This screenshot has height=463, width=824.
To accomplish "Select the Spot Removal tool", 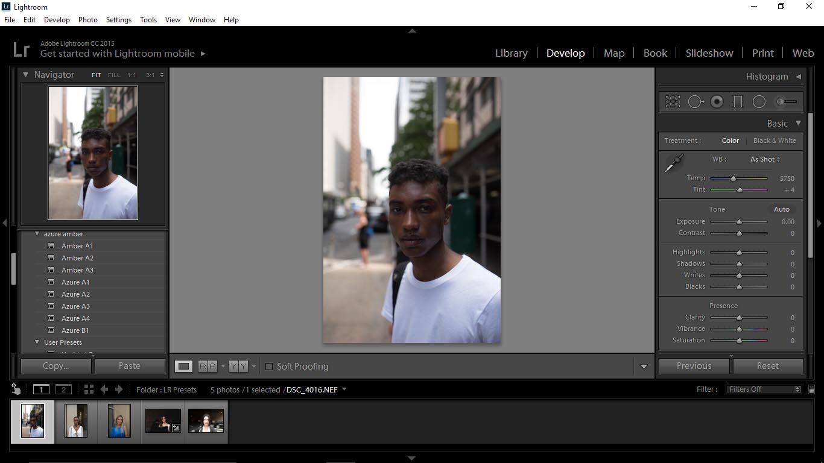I will pos(696,102).
